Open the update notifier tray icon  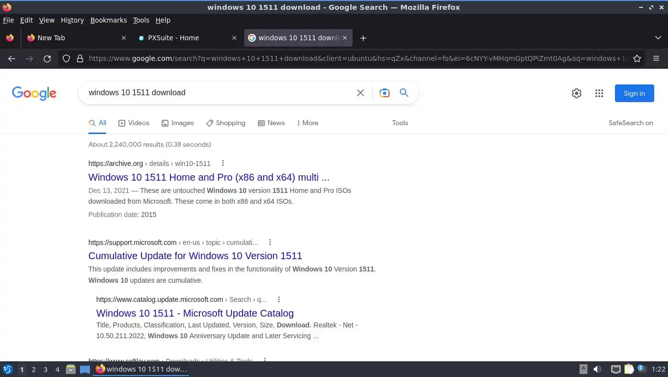[641, 369]
